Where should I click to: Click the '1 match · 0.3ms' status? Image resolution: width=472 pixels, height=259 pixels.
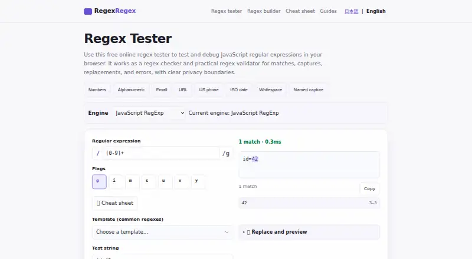[x=260, y=142]
